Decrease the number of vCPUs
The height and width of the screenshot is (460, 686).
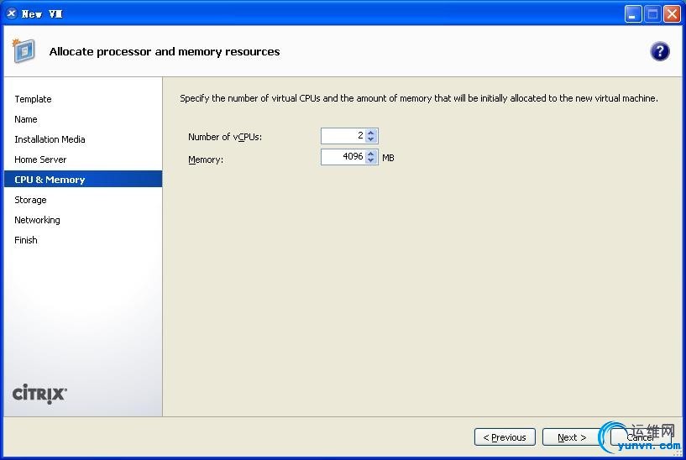point(371,139)
